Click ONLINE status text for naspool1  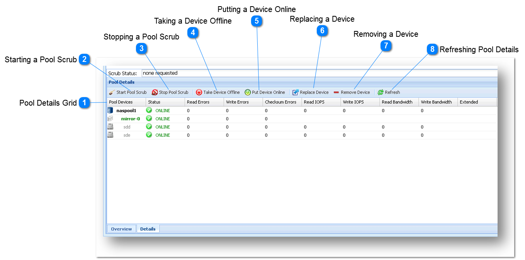[163, 111]
